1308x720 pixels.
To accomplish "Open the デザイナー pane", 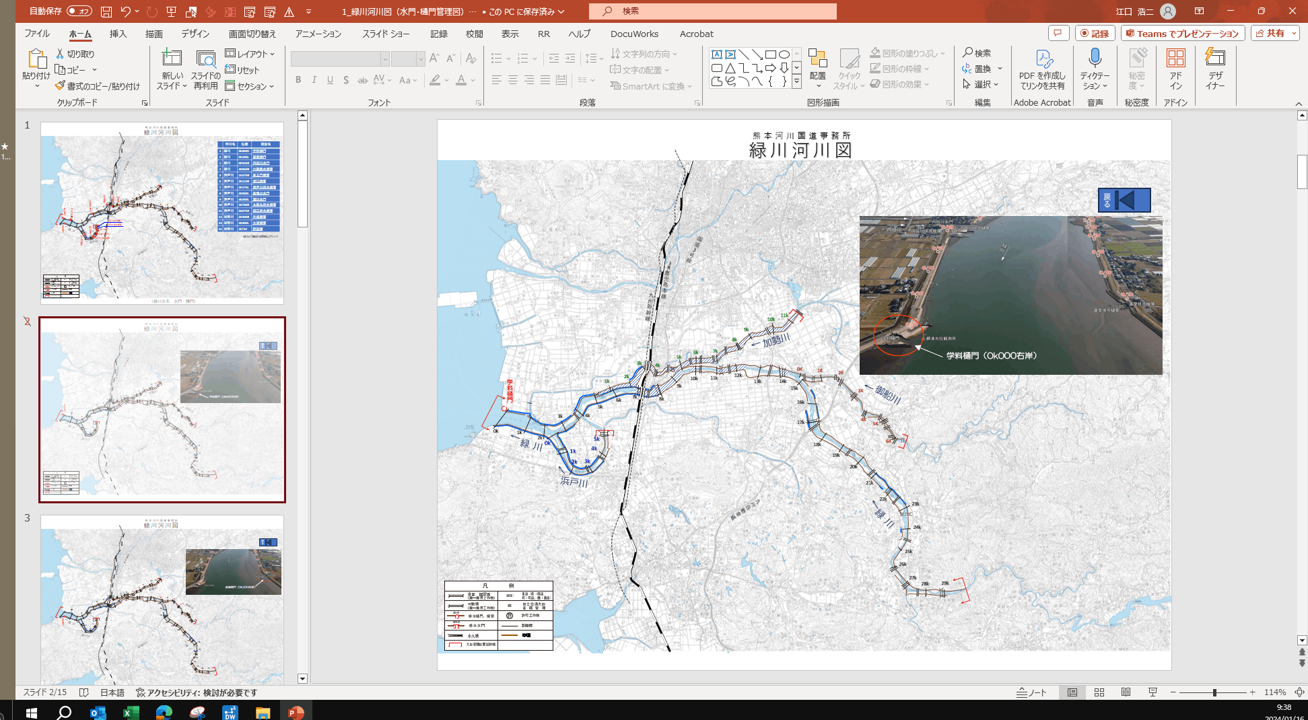I will click(x=1215, y=69).
